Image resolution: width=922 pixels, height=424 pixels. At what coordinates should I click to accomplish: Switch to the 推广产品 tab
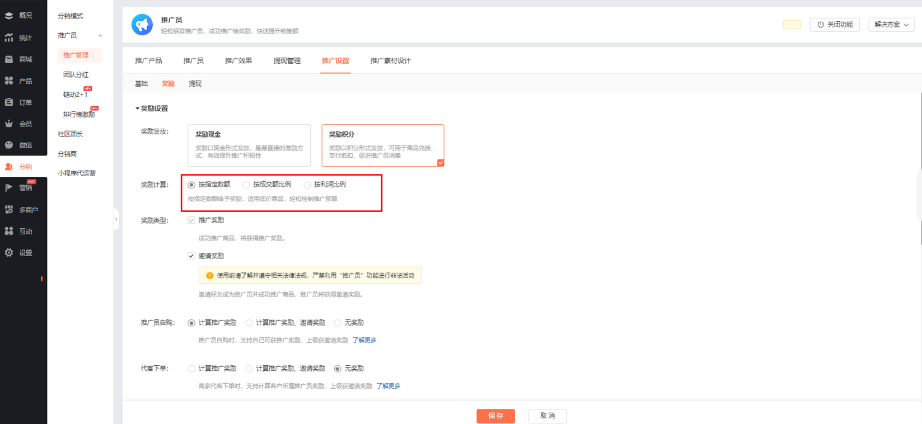coord(148,60)
